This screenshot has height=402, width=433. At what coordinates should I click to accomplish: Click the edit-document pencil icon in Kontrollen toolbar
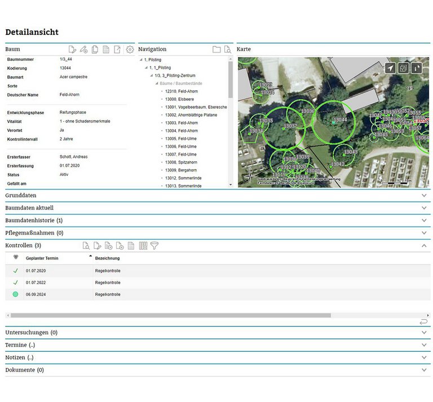[x=97, y=245]
